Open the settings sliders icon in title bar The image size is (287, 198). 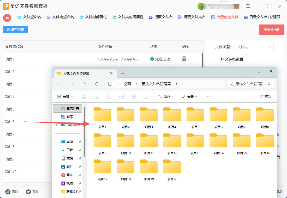[248, 6]
